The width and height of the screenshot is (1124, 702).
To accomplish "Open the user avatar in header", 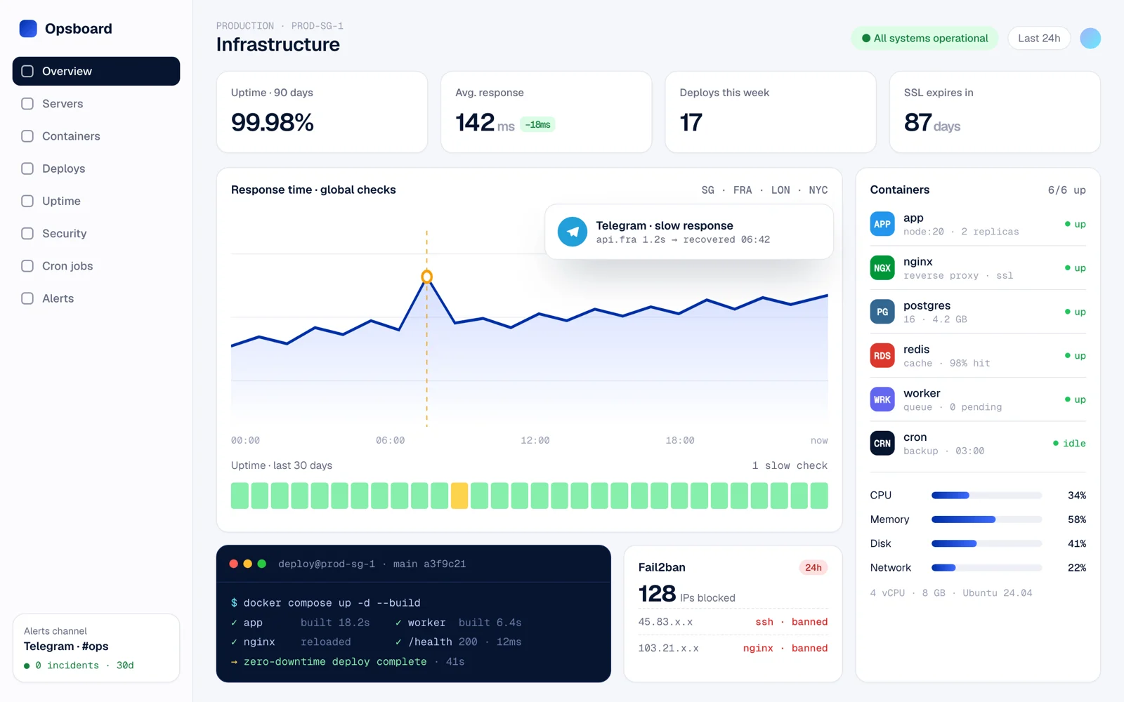I will pos(1090,38).
